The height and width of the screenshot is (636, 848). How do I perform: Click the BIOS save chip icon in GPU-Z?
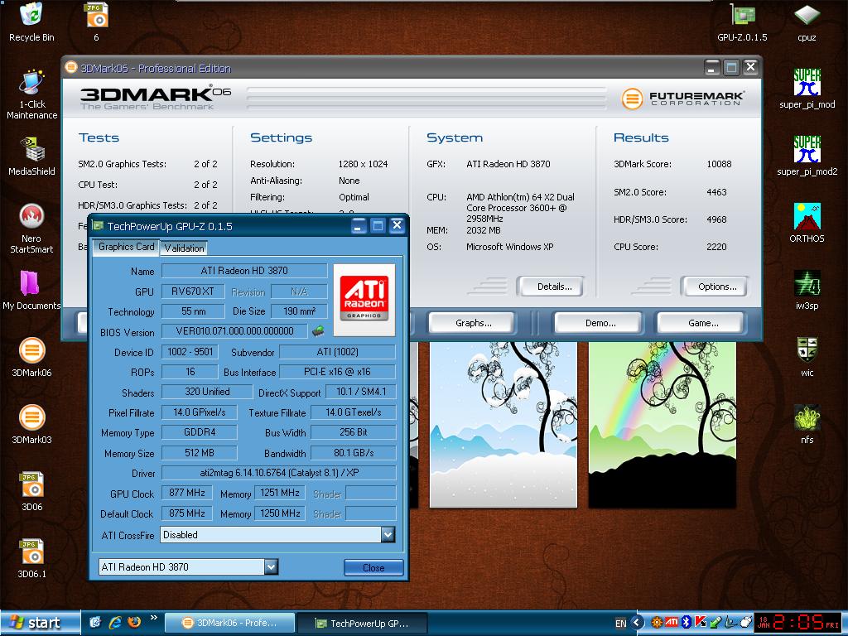click(318, 330)
